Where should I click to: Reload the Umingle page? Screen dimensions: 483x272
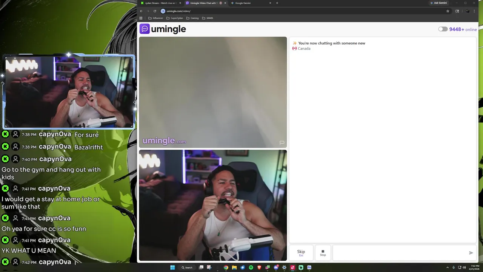(155, 11)
